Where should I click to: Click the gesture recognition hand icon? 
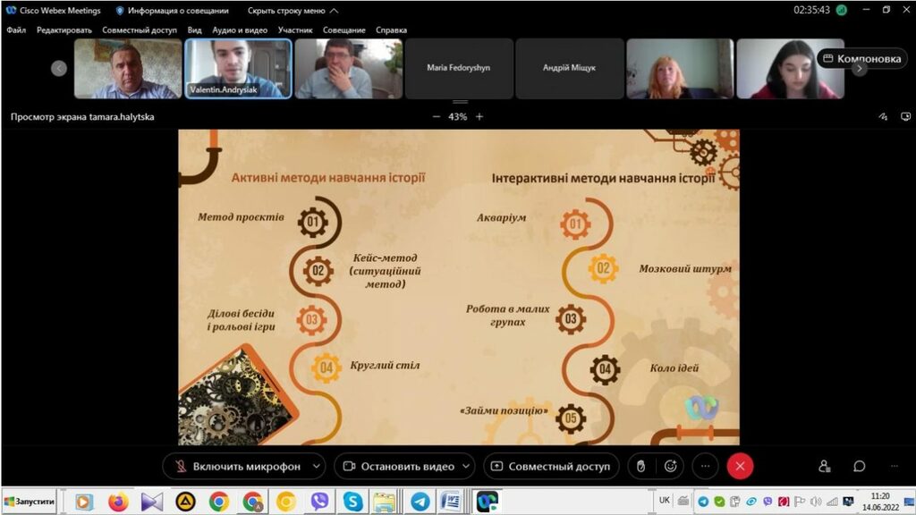pyautogui.click(x=640, y=466)
